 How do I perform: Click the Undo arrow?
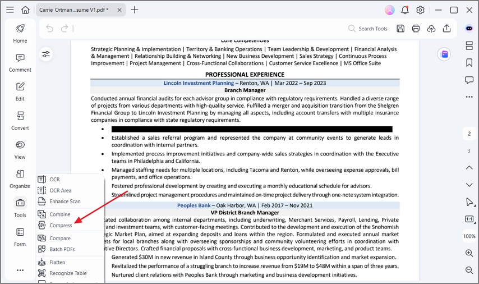click(49, 29)
